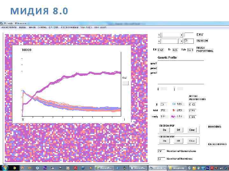
Task: Click left arrow of ENV scrollbar
Action: (x=159, y=35)
